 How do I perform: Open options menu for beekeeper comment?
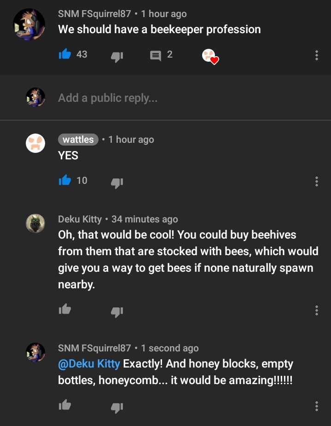(x=317, y=55)
